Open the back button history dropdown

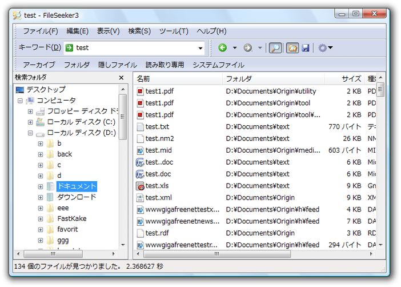235,48
